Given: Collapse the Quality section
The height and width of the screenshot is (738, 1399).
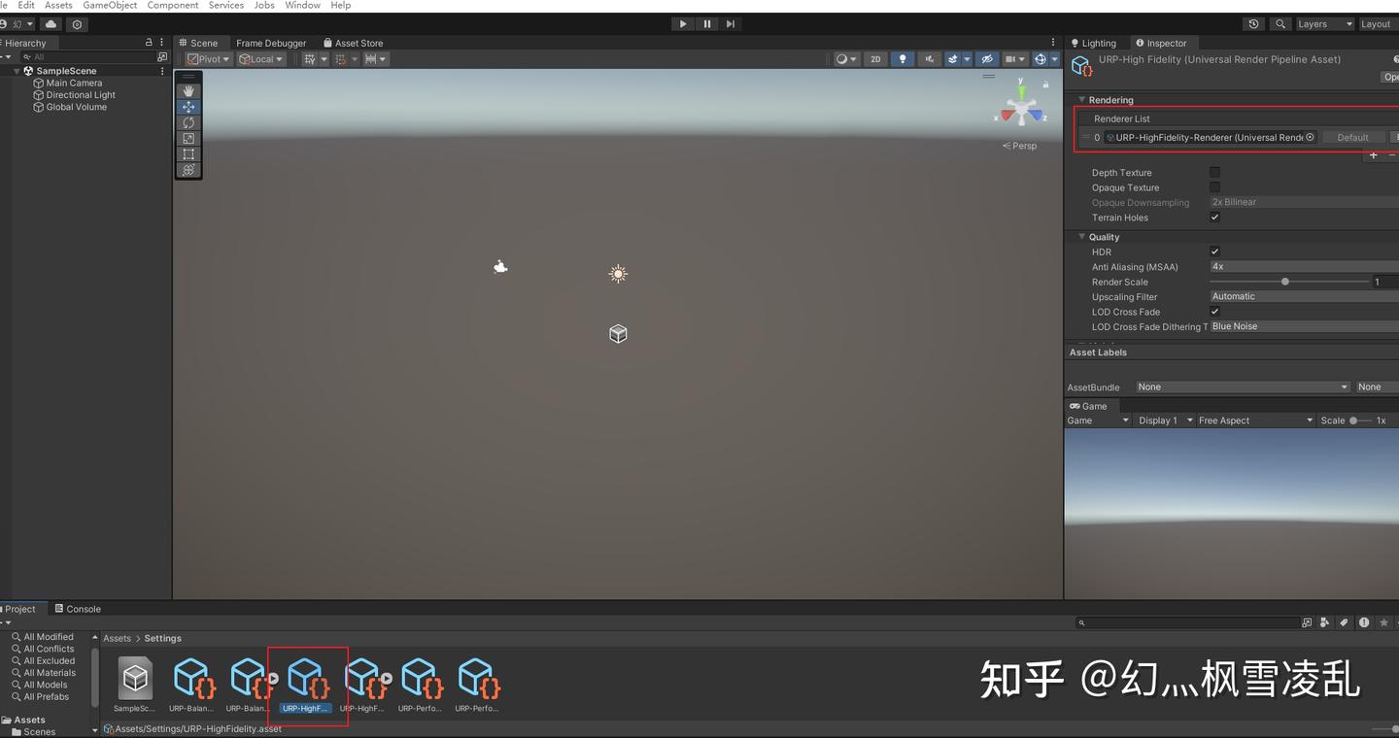Looking at the screenshot, I should click(1081, 236).
